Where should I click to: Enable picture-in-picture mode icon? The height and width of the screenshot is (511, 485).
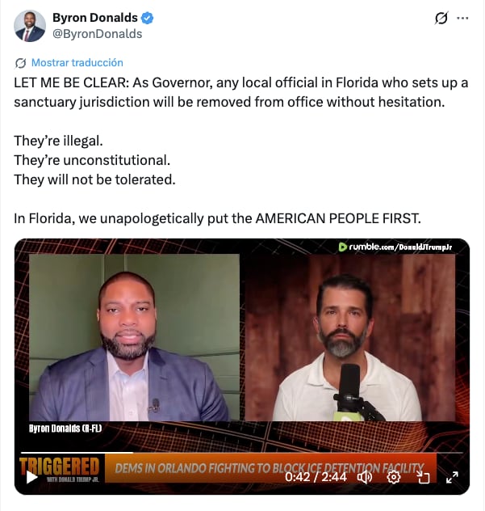pyautogui.click(x=423, y=477)
